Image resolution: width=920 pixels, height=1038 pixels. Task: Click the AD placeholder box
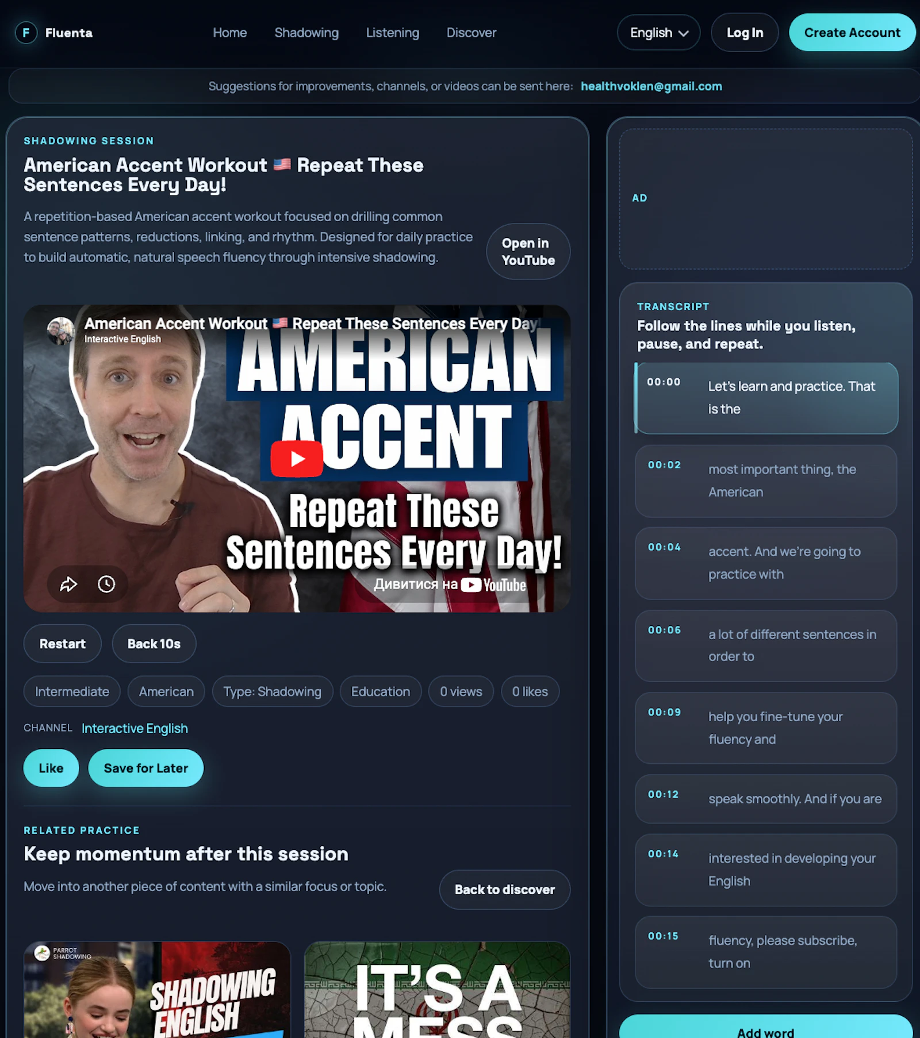pos(766,199)
